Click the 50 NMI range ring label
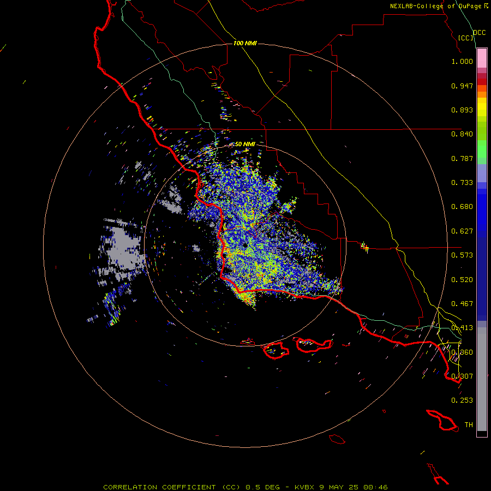Viewport: 491px width, 491px height. [x=245, y=144]
